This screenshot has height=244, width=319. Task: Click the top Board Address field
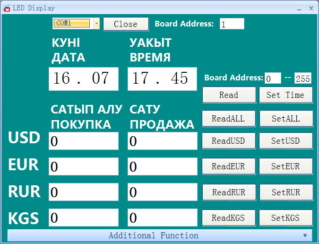point(232,24)
